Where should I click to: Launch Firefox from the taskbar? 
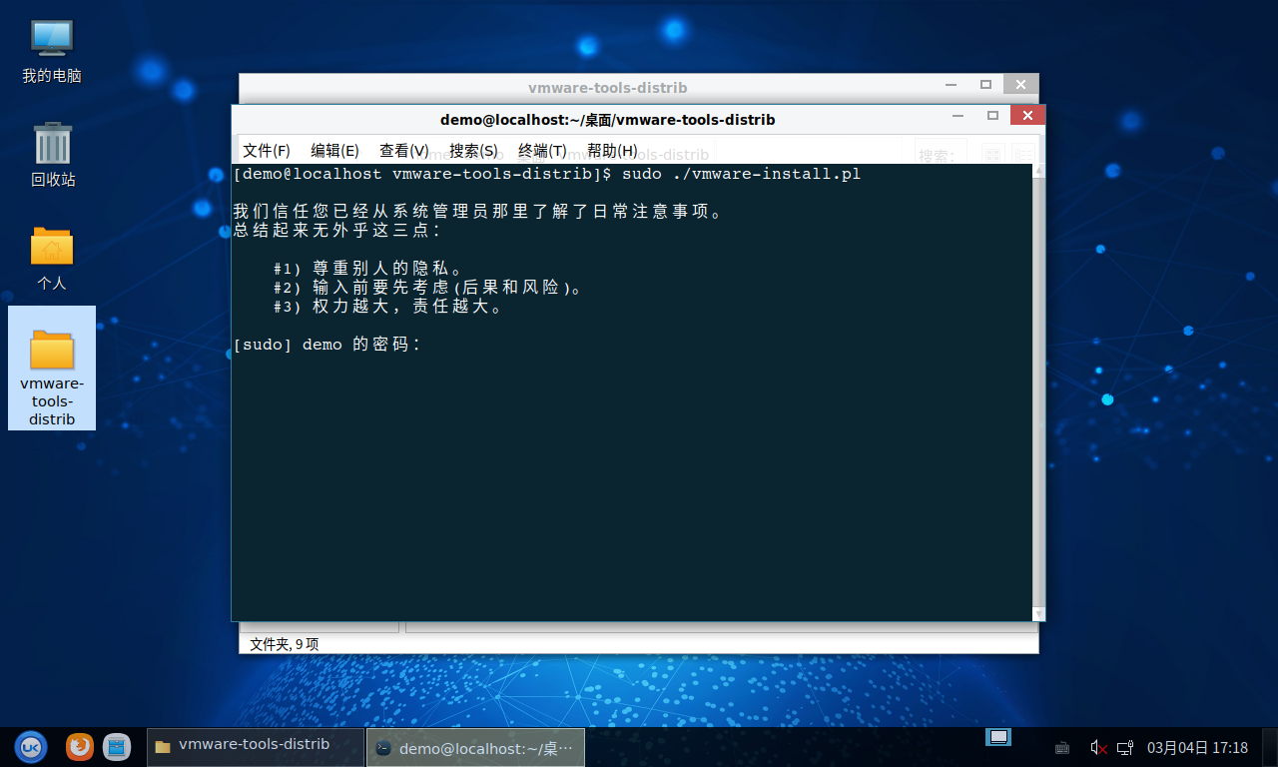pos(80,746)
